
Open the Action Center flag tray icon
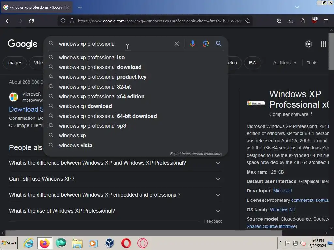coord(287,243)
